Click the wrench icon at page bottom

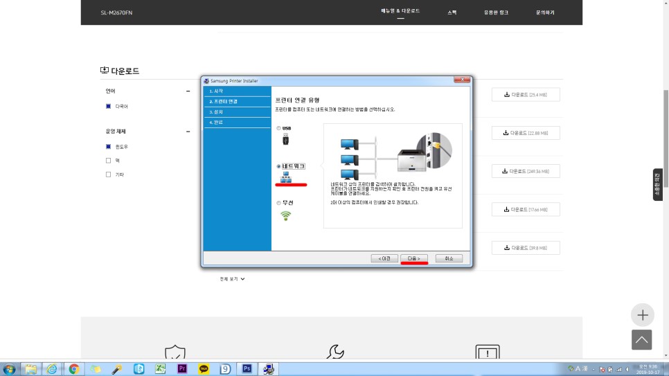tap(335, 352)
